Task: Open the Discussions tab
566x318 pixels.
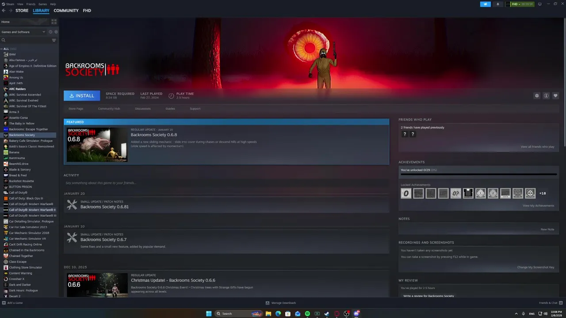Action: (x=143, y=109)
